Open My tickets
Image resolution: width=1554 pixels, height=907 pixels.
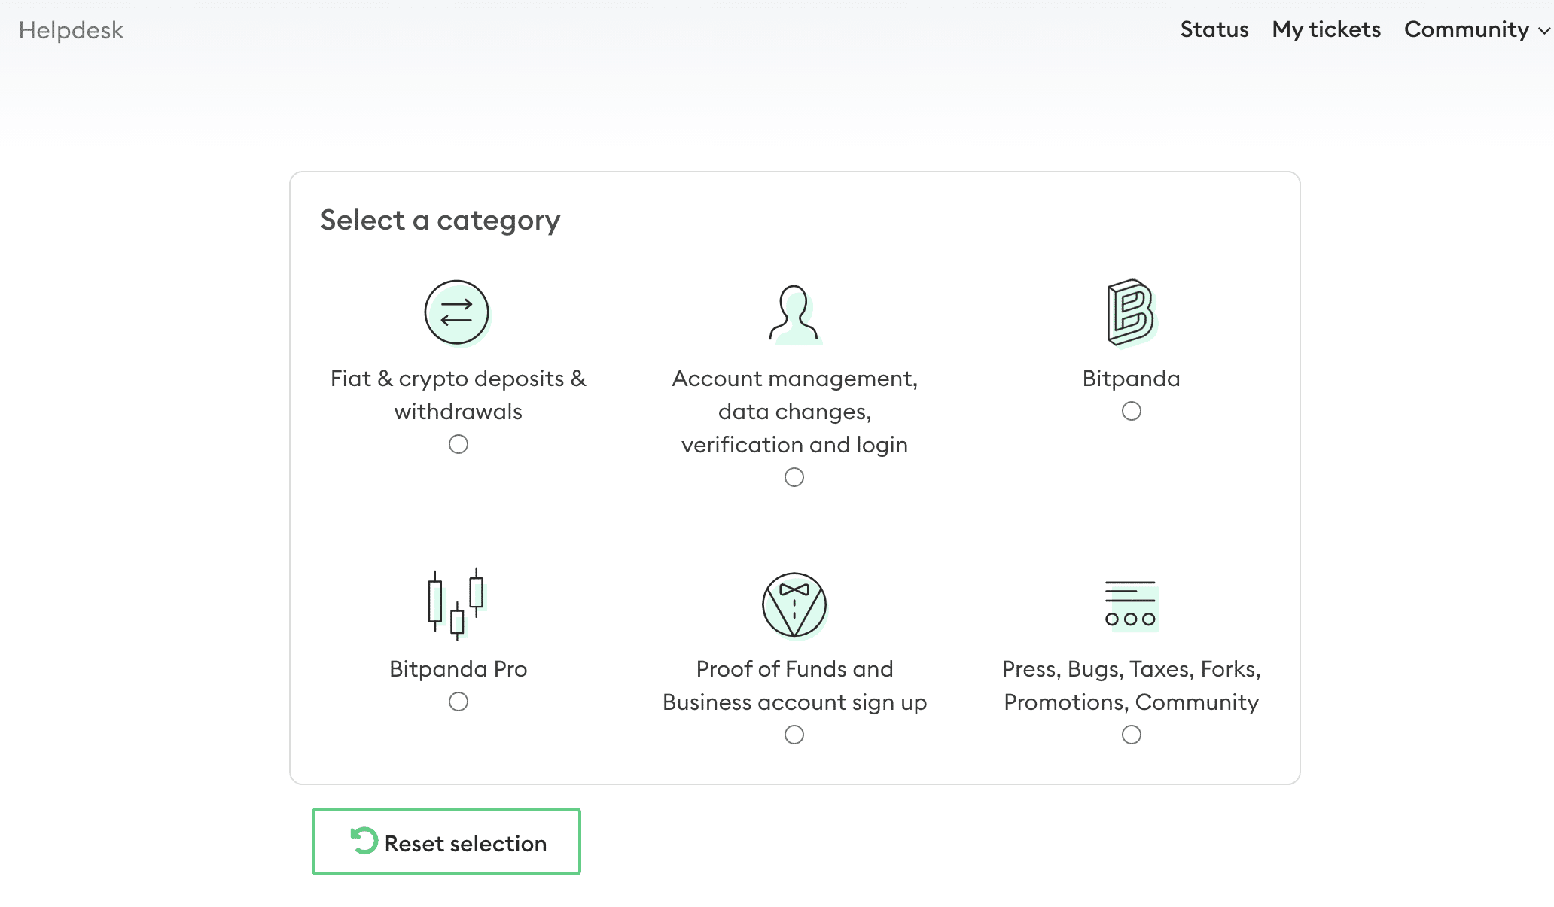pyautogui.click(x=1327, y=29)
